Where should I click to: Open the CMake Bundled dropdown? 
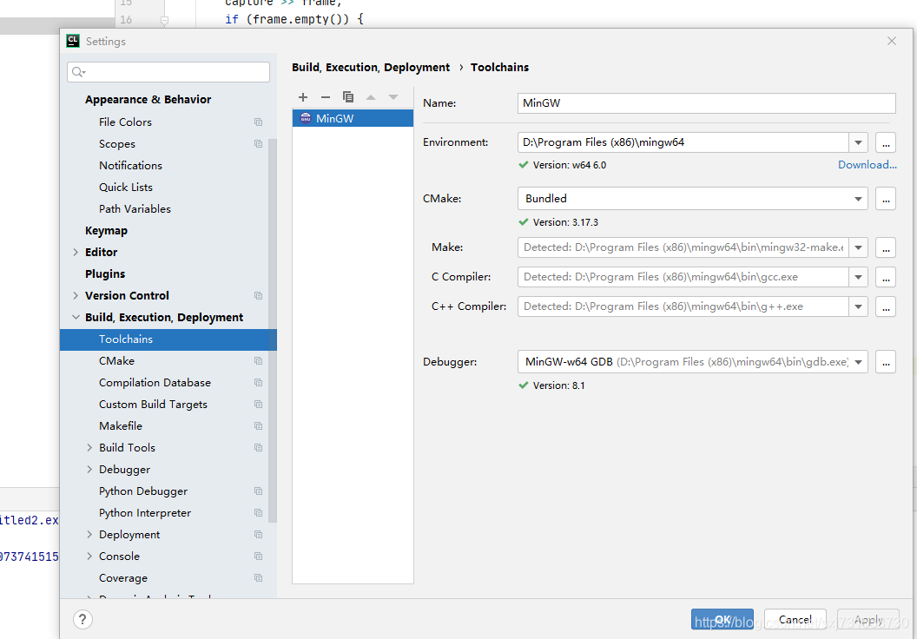click(x=692, y=199)
